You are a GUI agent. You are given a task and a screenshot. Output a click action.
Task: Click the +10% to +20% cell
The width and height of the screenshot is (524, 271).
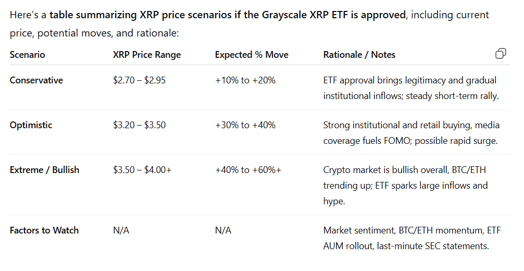(245, 80)
